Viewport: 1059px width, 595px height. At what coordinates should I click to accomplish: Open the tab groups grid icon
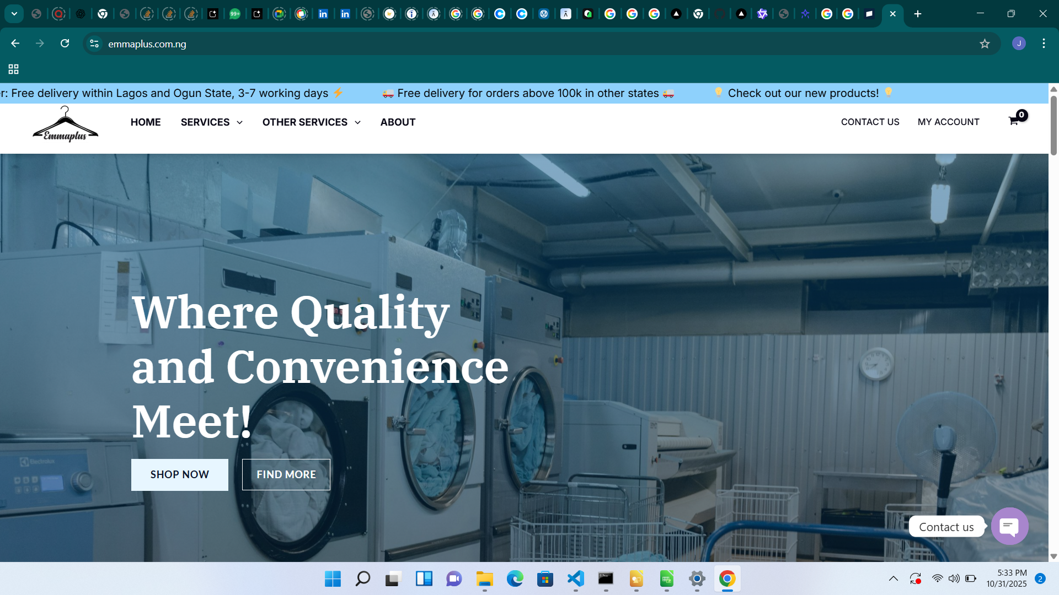click(14, 69)
